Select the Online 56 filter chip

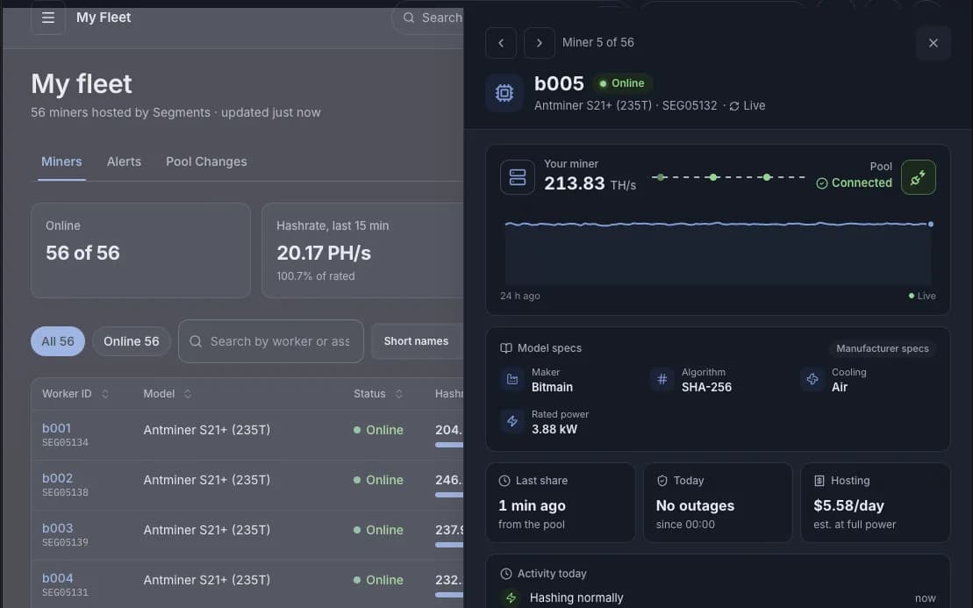click(132, 341)
